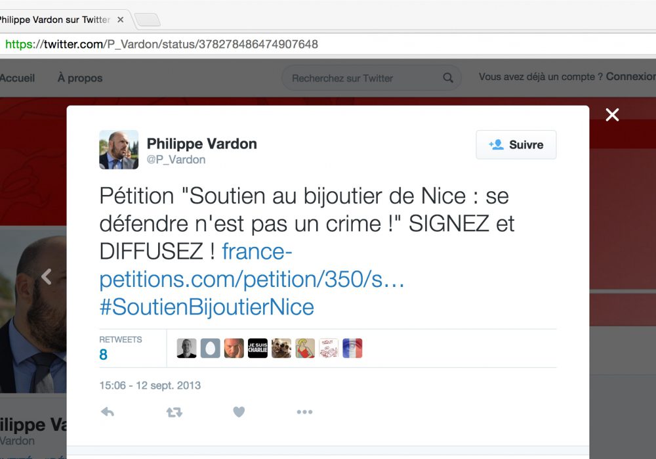Click the Suivre follow button

[516, 145]
